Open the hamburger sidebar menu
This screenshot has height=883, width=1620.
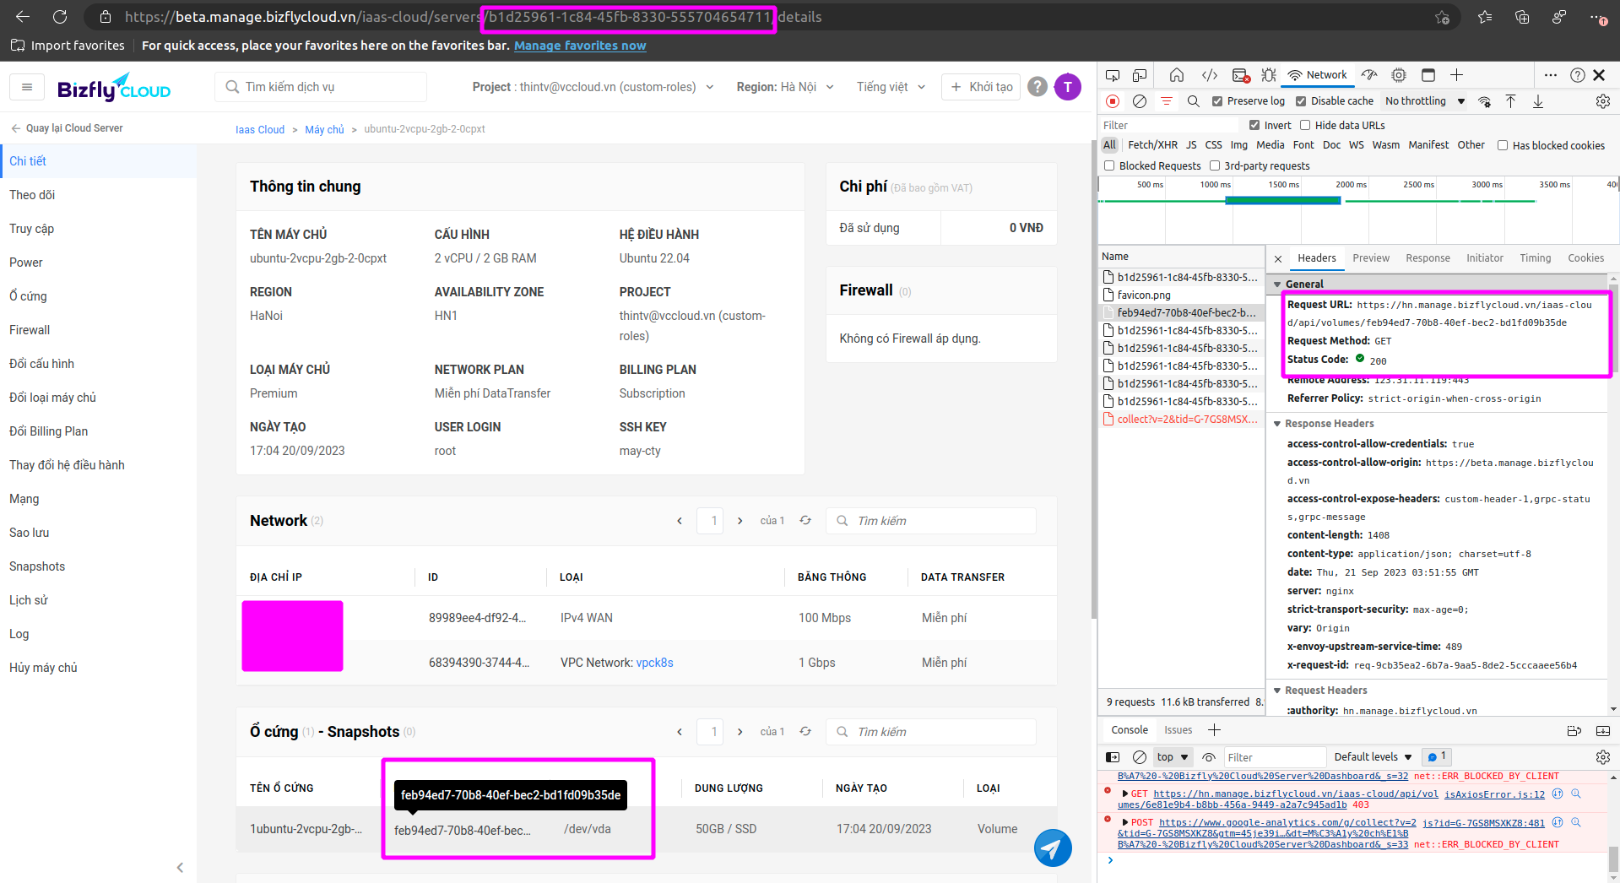pos(27,87)
